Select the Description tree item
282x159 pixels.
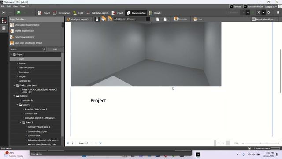(x=23, y=72)
